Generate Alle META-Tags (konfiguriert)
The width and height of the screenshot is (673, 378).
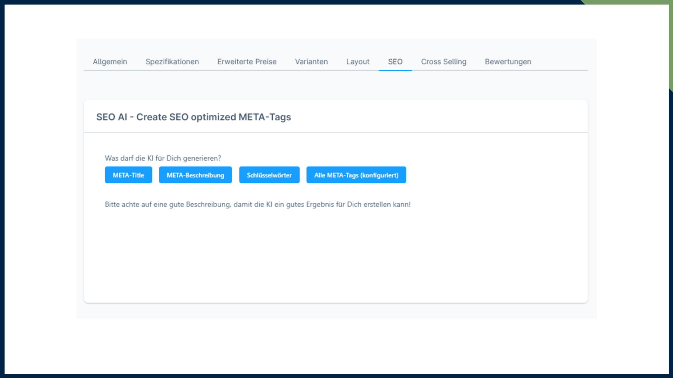tap(356, 175)
